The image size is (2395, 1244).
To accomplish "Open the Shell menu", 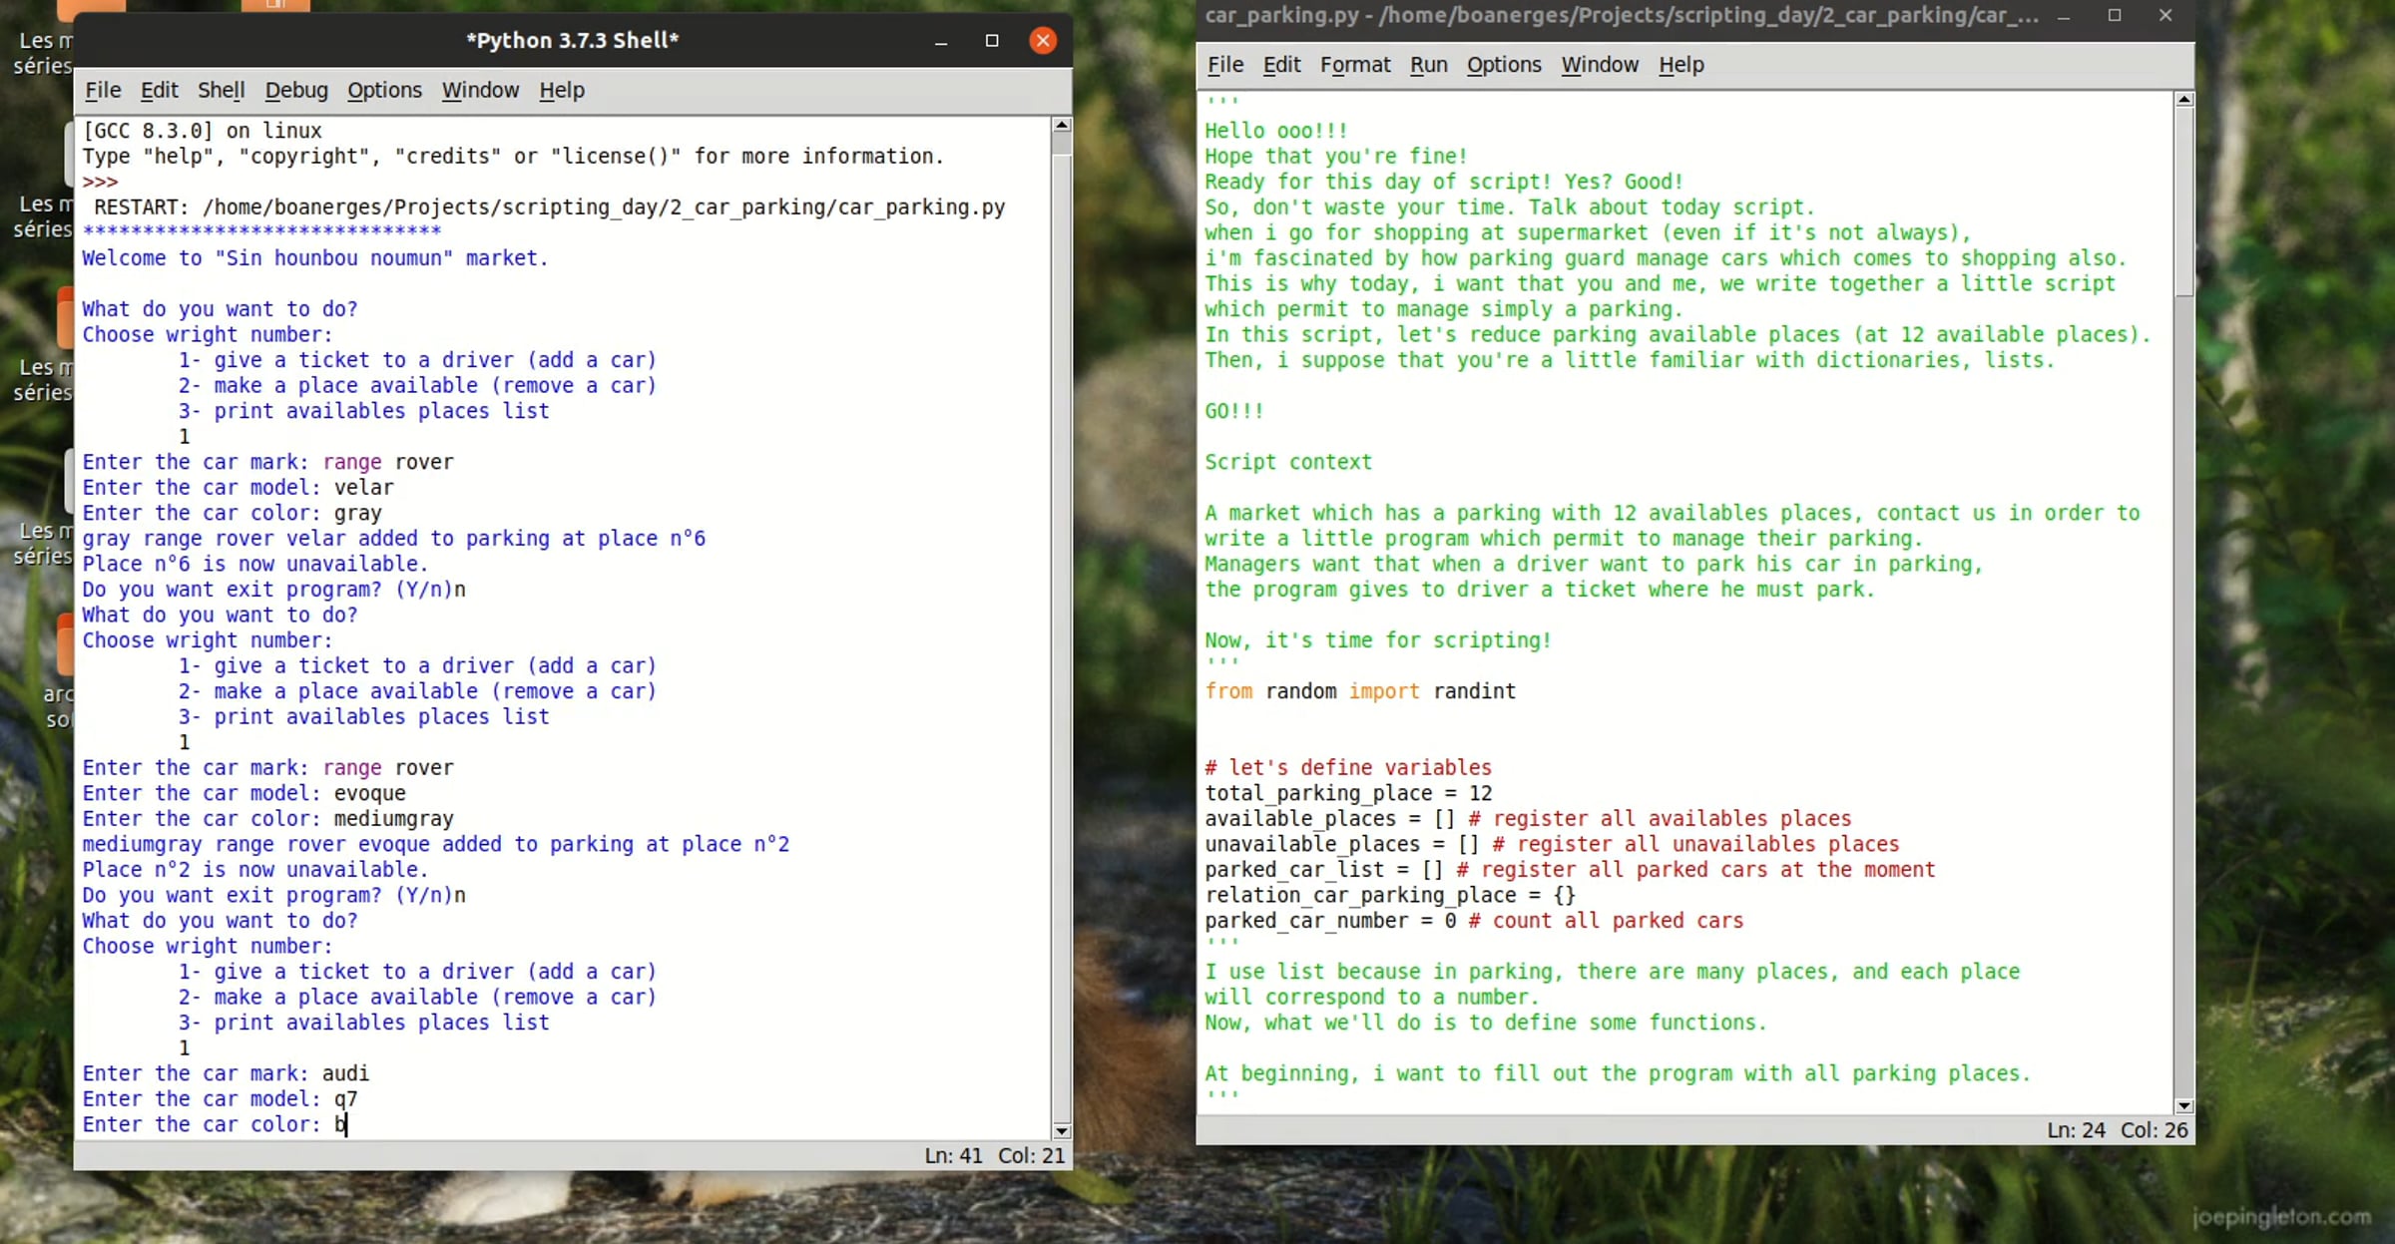I will tap(221, 90).
